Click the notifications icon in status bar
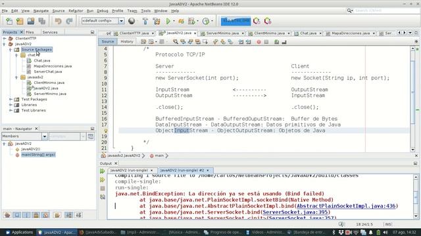Viewport: 421px width, 236px height. (x=341, y=224)
